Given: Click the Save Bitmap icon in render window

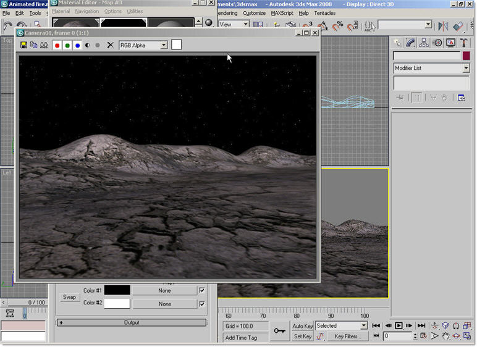Looking at the screenshot, I should 23,45.
